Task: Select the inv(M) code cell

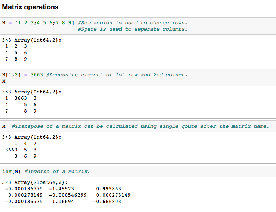Action: (x=138, y=172)
